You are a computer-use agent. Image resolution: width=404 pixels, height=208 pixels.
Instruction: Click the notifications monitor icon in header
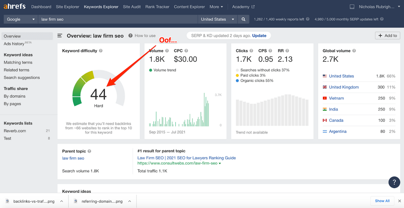(352, 7)
